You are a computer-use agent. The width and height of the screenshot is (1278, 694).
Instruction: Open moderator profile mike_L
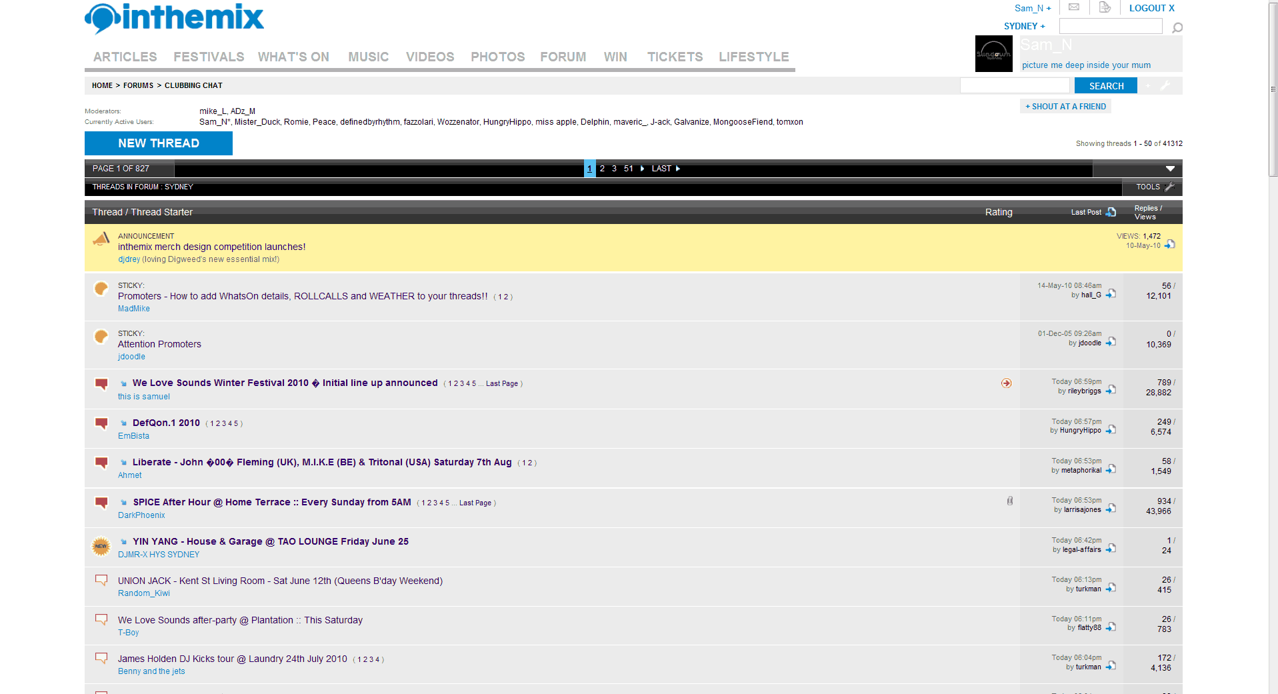point(213,111)
